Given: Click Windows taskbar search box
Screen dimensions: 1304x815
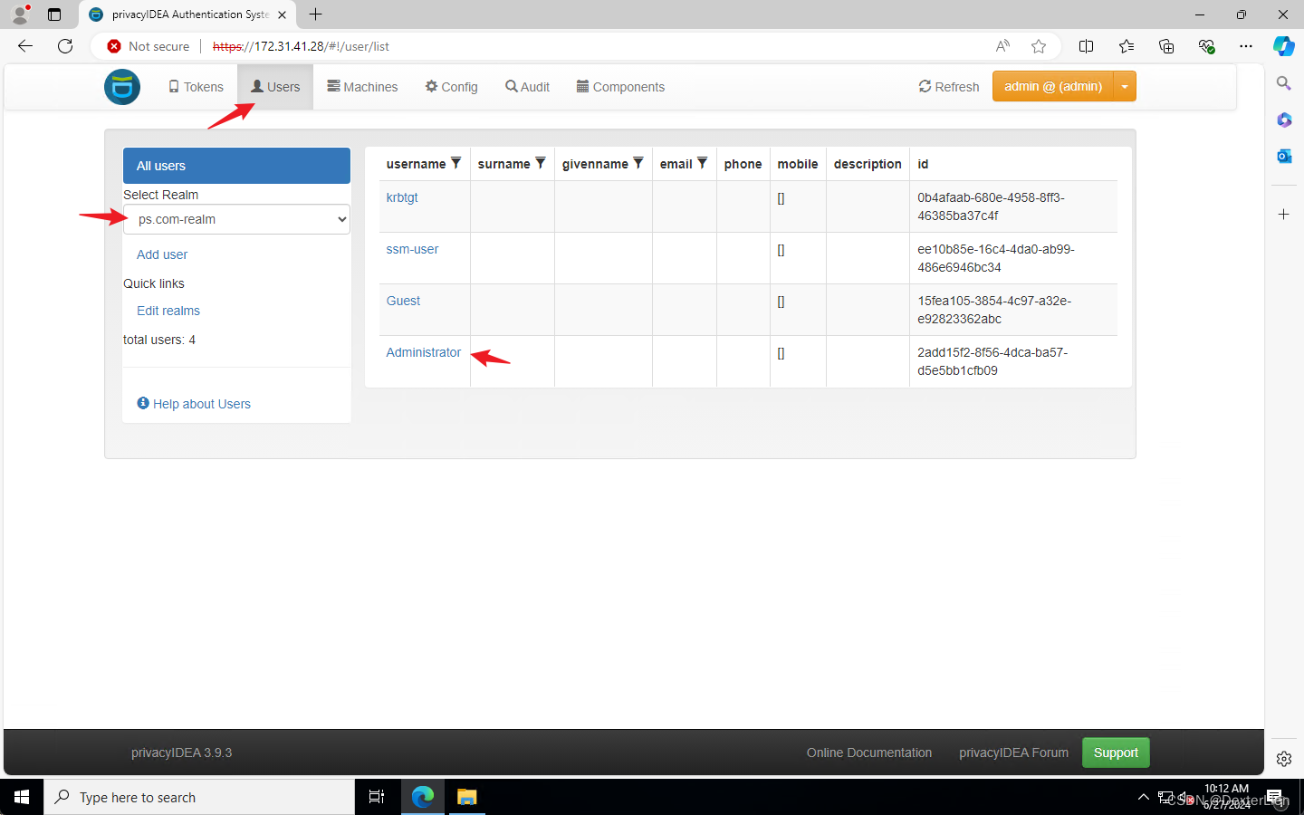Looking at the screenshot, I should point(199,797).
